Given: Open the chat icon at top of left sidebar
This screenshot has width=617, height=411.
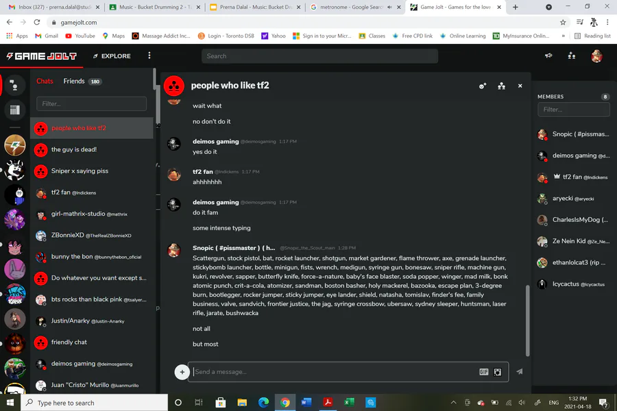Looking at the screenshot, I should [14, 85].
